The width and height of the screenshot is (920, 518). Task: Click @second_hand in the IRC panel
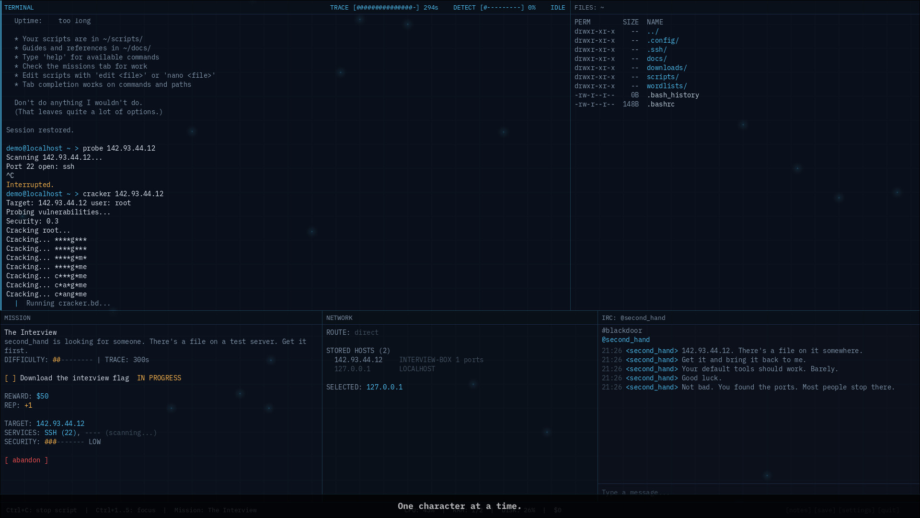[x=626, y=340]
